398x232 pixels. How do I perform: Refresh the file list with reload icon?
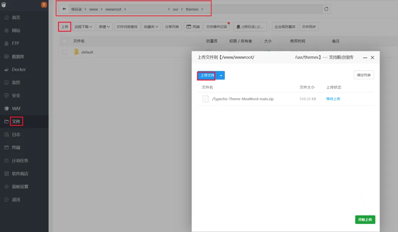[327, 9]
